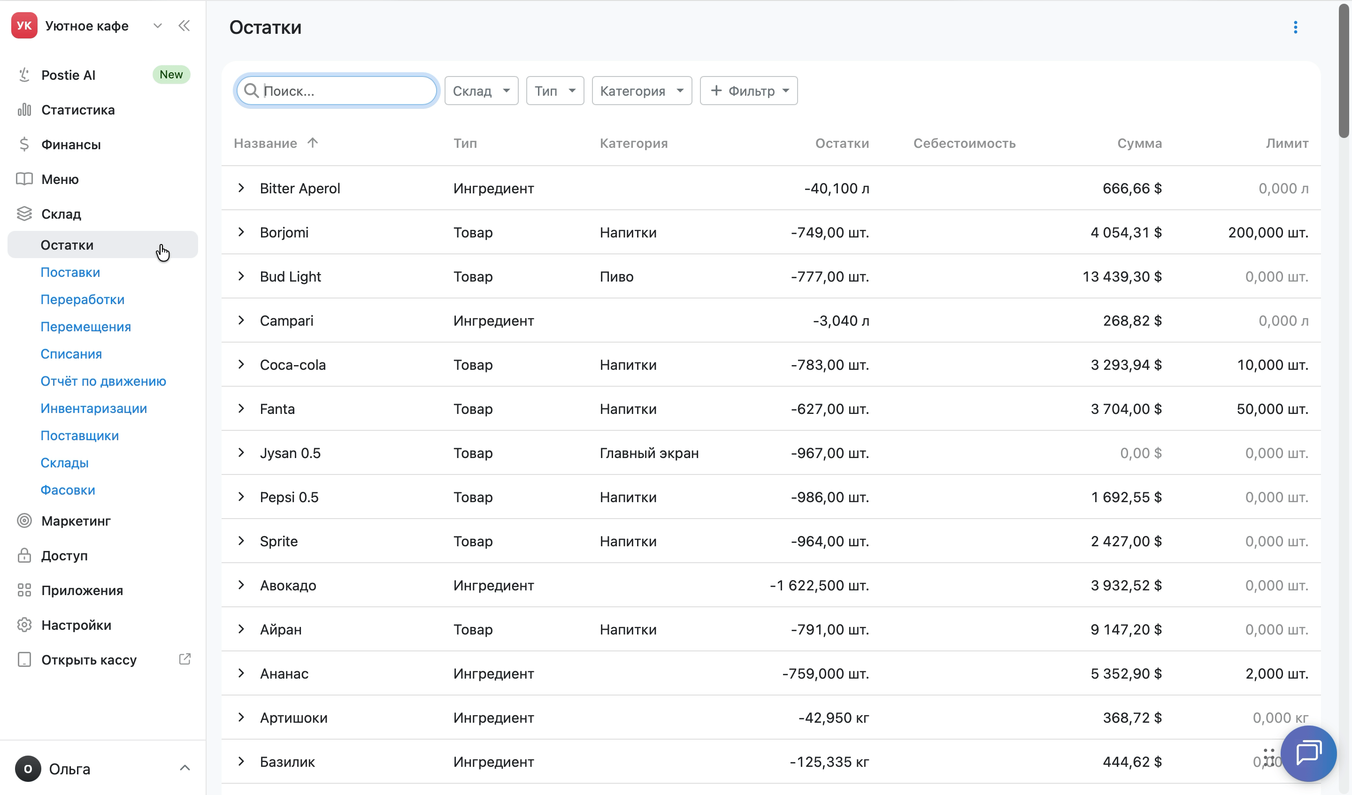Image resolution: width=1352 pixels, height=795 pixels.
Task: Click the Открыть кассу tablet icon
Action: 24,659
